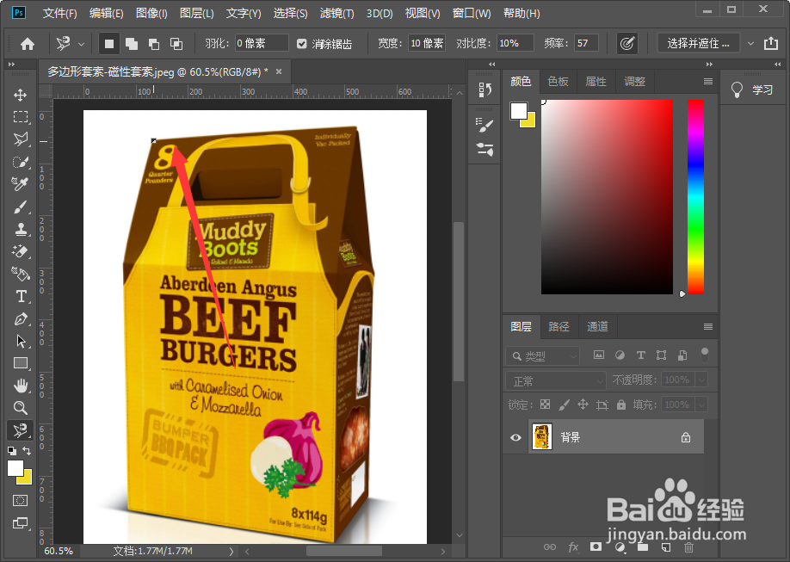Select the Zoom tool
The height and width of the screenshot is (562, 790).
[x=20, y=407]
